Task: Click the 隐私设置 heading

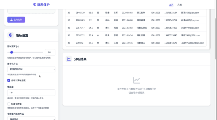Action: point(22,35)
